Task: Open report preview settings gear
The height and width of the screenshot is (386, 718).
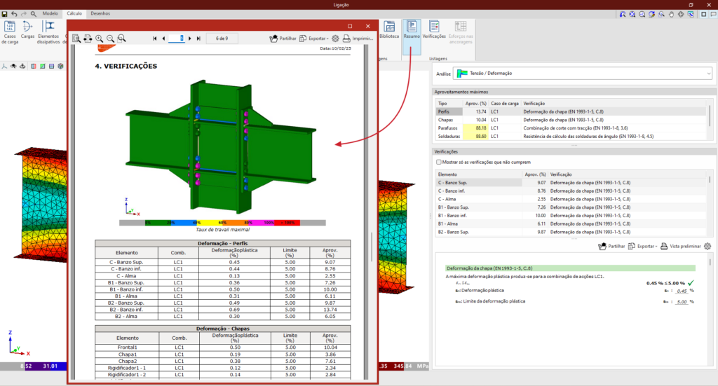Action: (x=334, y=38)
